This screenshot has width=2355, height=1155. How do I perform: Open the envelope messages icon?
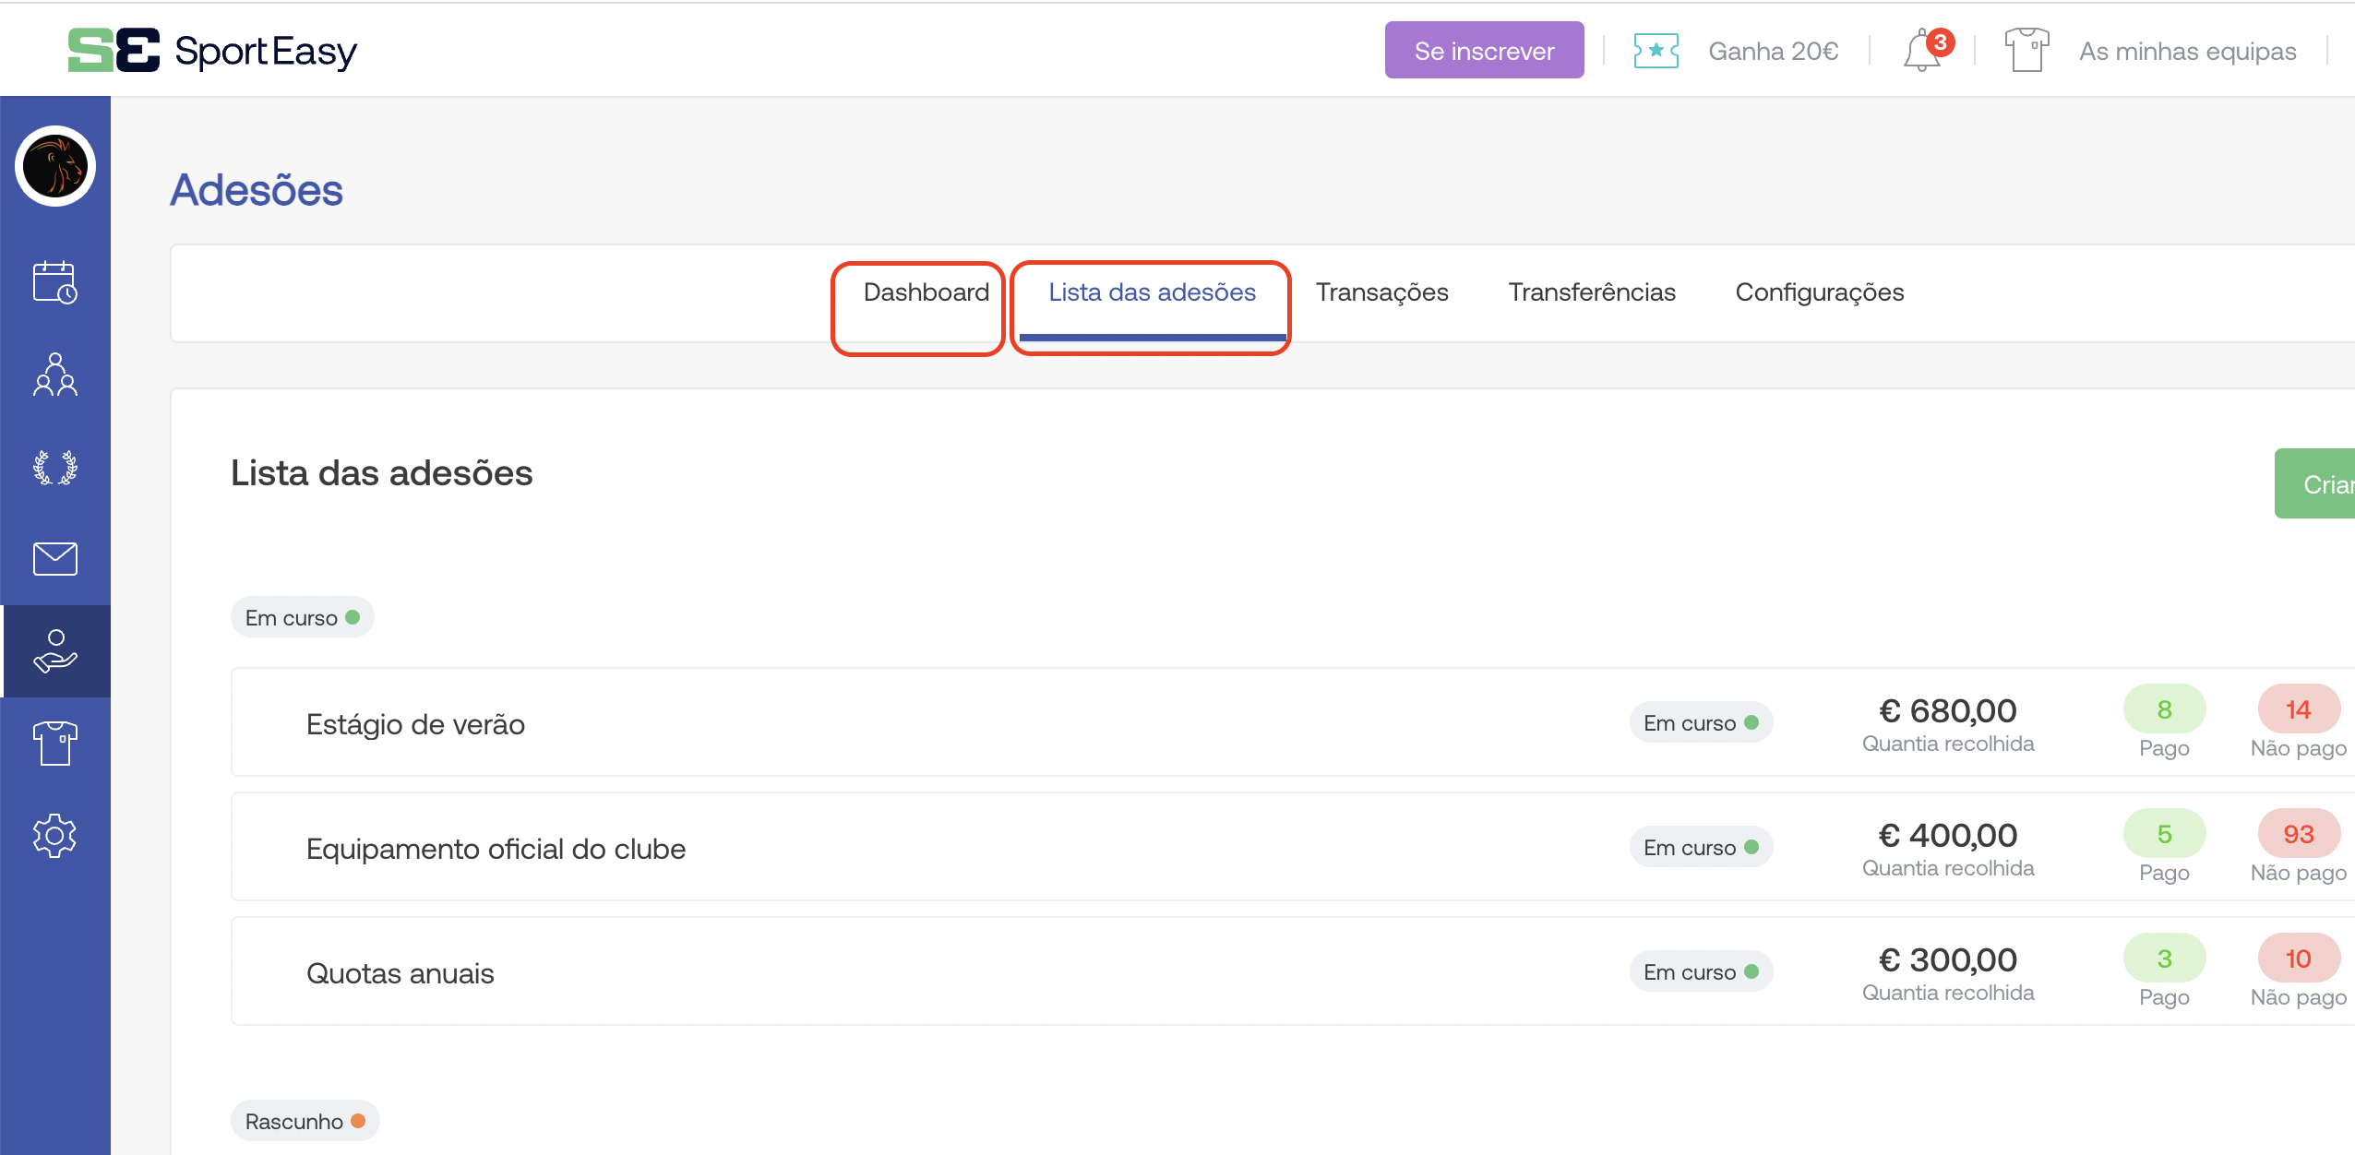click(54, 559)
